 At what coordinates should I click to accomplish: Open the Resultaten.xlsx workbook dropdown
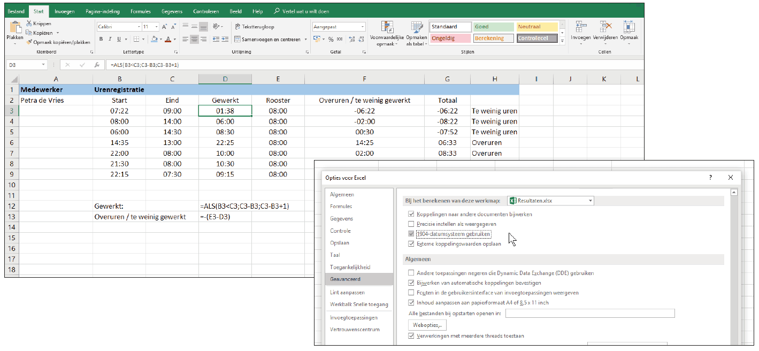(591, 201)
